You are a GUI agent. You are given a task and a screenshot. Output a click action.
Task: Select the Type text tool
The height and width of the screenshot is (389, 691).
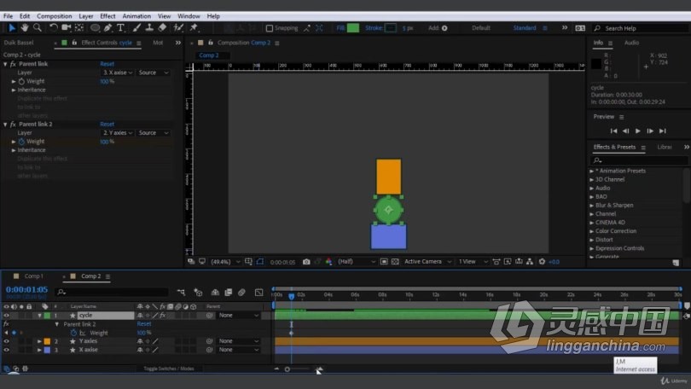(x=120, y=28)
